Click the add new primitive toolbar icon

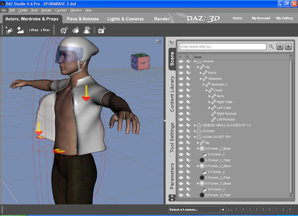(9, 30)
